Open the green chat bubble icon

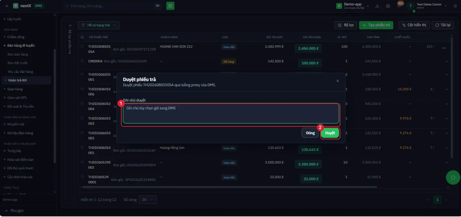coord(453,177)
